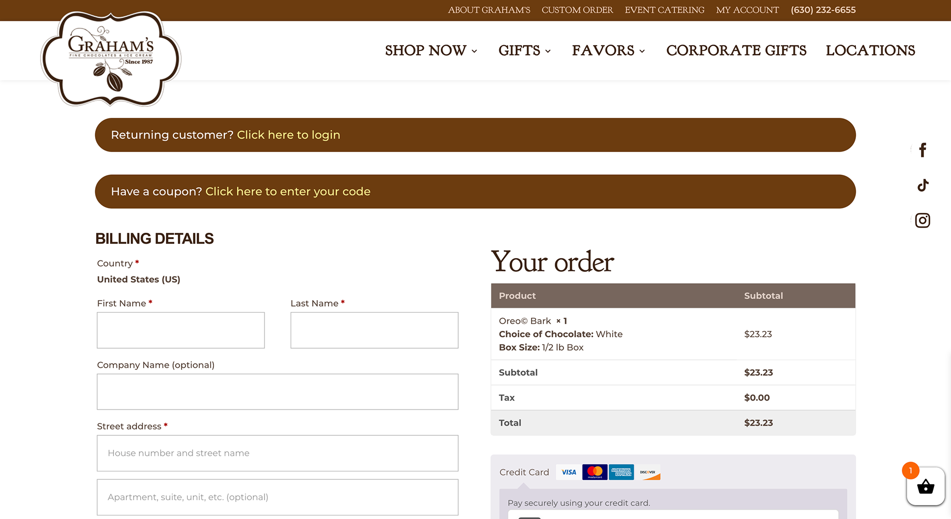Open My Account in top bar
Image resolution: width=951 pixels, height=519 pixels.
click(x=747, y=10)
